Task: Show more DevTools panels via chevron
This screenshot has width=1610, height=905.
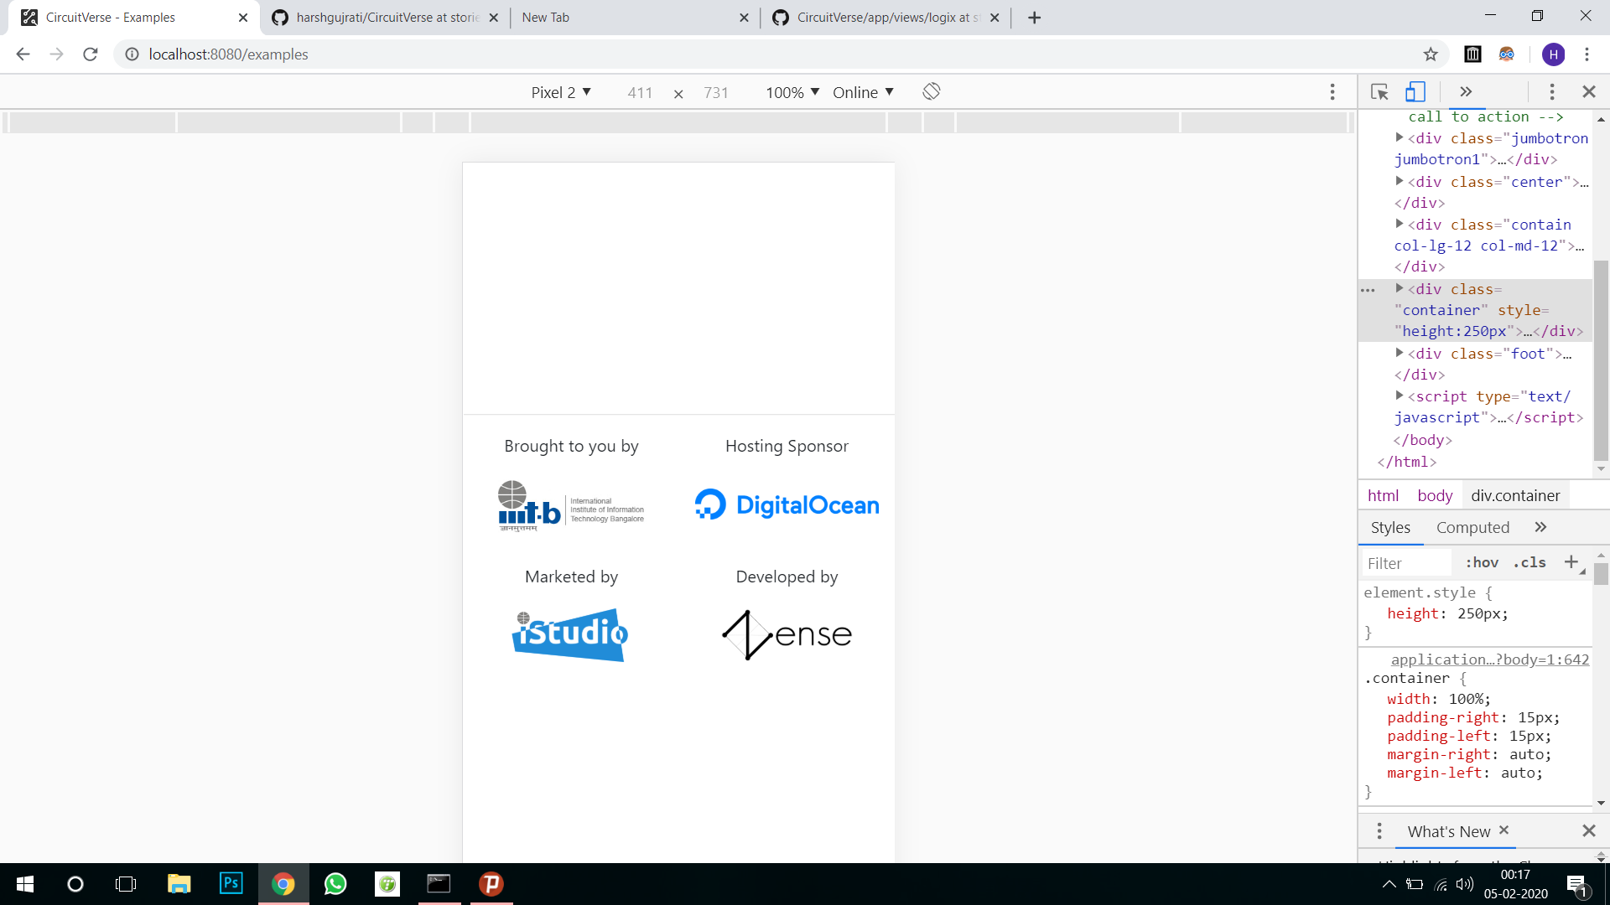Action: (x=1465, y=92)
